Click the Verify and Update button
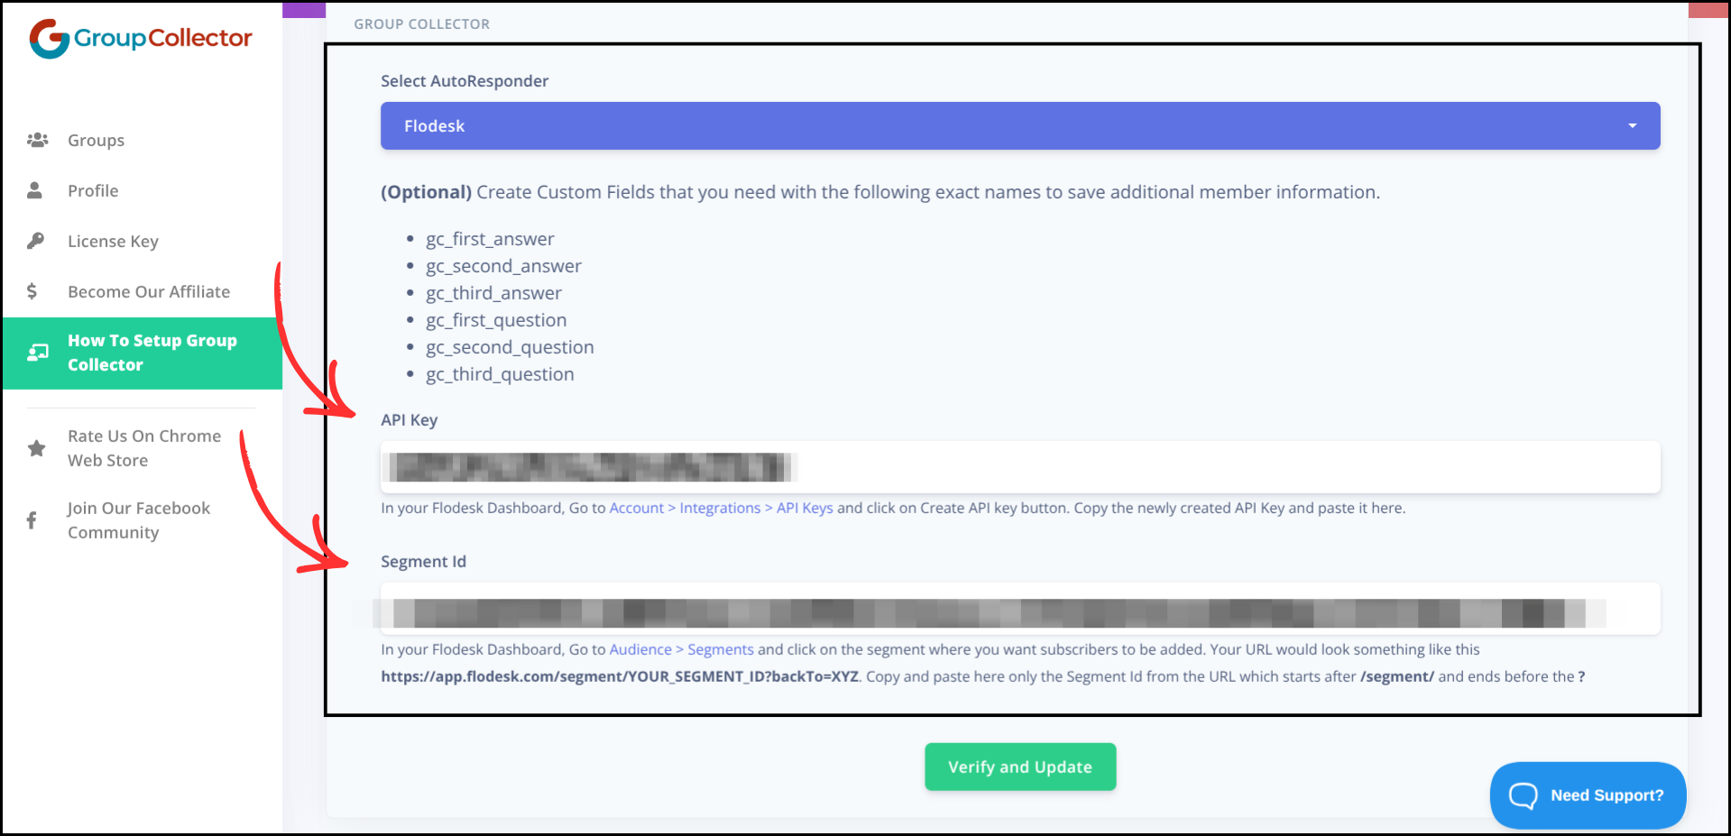1731x836 pixels. click(1019, 767)
